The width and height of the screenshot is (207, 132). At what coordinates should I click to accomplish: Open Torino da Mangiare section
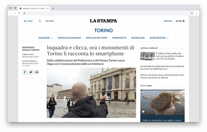pos(69,38)
